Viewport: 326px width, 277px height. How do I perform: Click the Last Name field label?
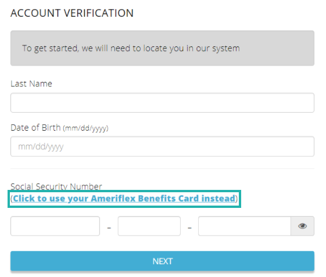(31, 84)
